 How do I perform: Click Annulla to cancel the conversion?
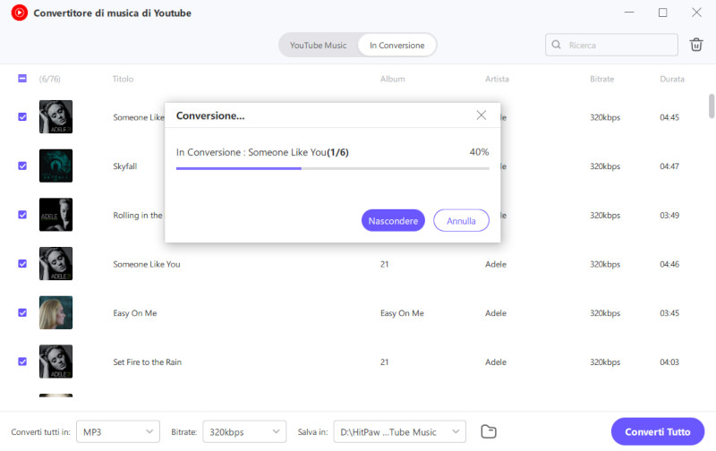pos(461,220)
